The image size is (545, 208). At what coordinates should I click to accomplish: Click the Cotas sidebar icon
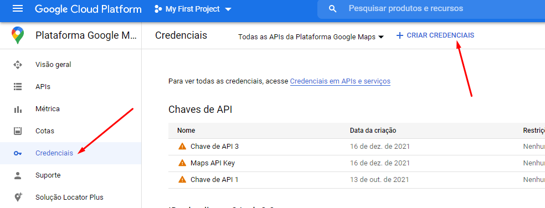point(18,131)
